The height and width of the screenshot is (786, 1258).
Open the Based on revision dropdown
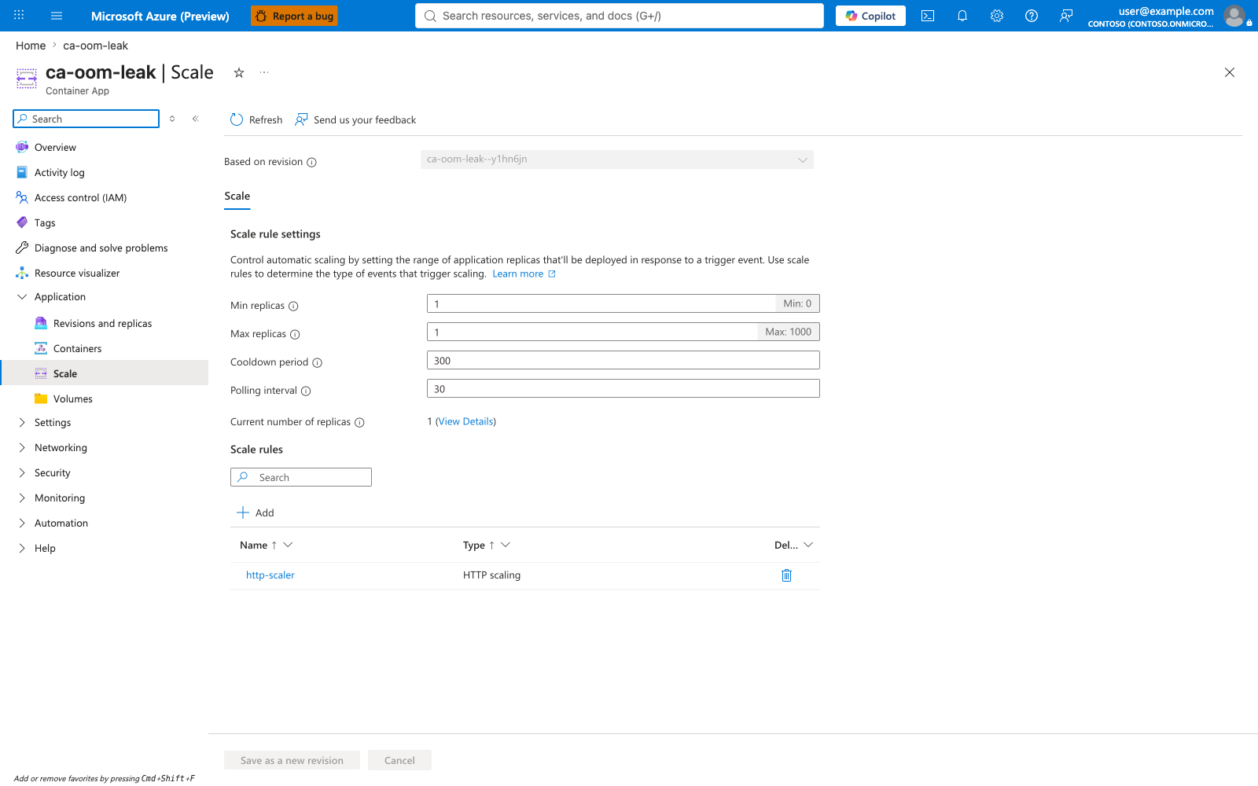coord(617,160)
